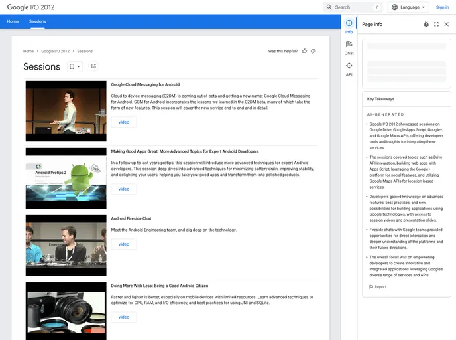Screen dimensions: 456x340
Task: Open video for Google Cloud Messaging session
Action: pyautogui.click(x=123, y=122)
